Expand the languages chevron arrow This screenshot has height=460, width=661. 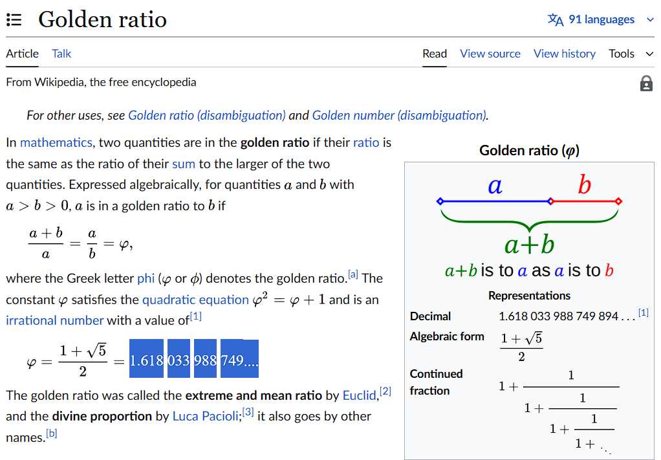pos(650,20)
